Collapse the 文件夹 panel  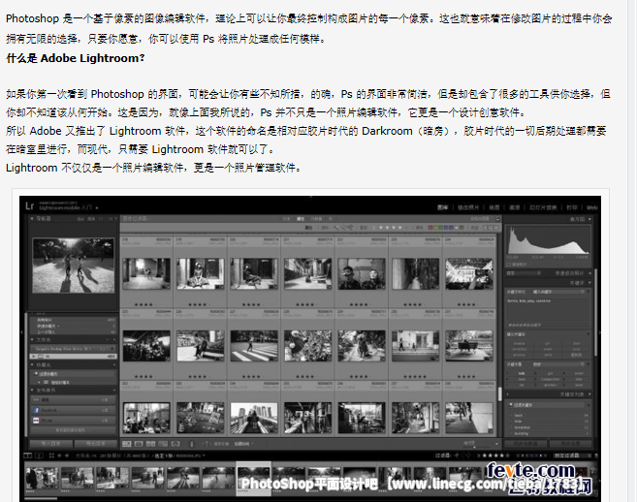(32, 339)
